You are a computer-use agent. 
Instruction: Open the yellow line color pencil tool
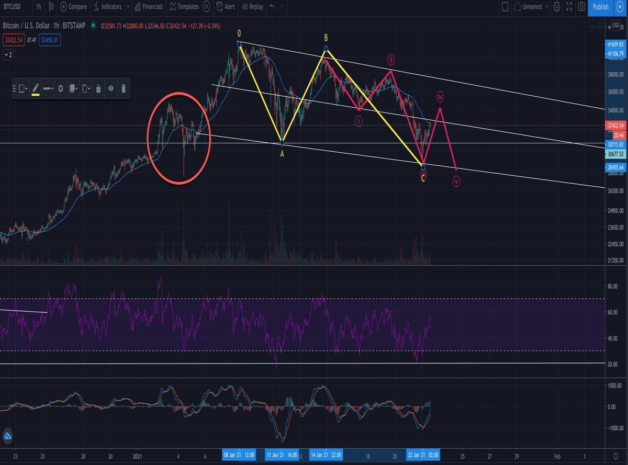[x=36, y=89]
